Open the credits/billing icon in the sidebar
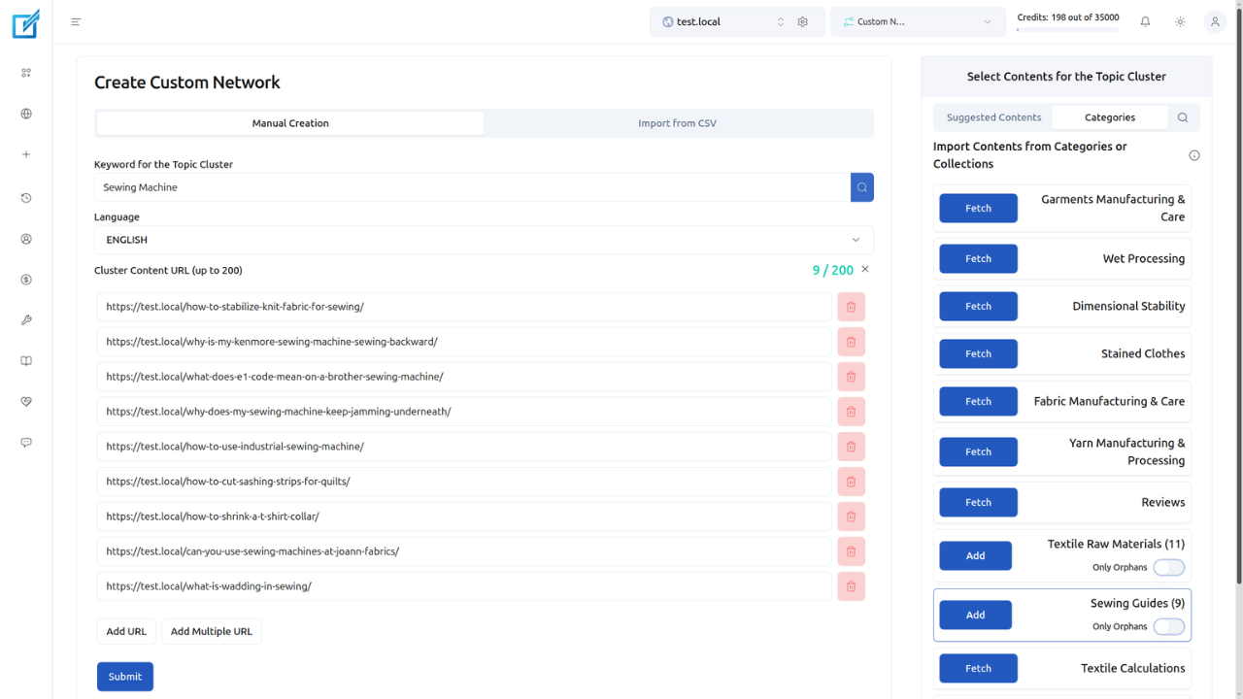 point(26,280)
